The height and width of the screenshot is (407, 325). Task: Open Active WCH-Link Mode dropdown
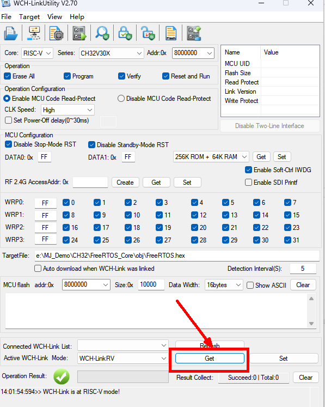pyautogui.click(x=122, y=358)
